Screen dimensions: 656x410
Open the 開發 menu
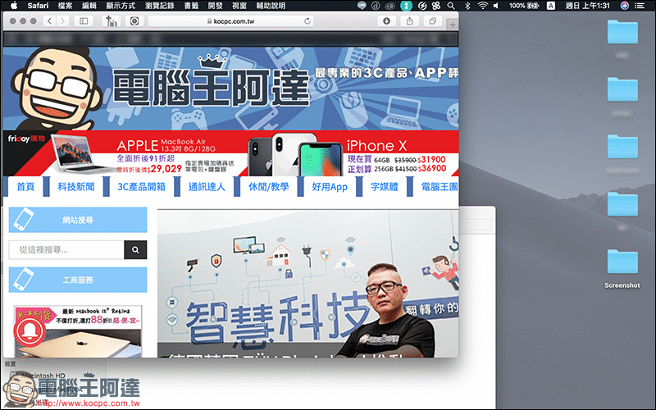(x=215, y=6)
